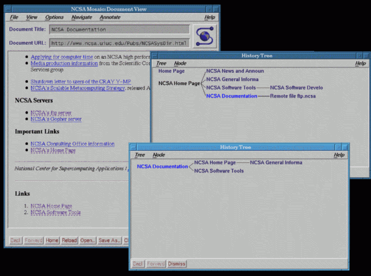Click the Important Links heading text
371x276 pixels.
point(37,132)
